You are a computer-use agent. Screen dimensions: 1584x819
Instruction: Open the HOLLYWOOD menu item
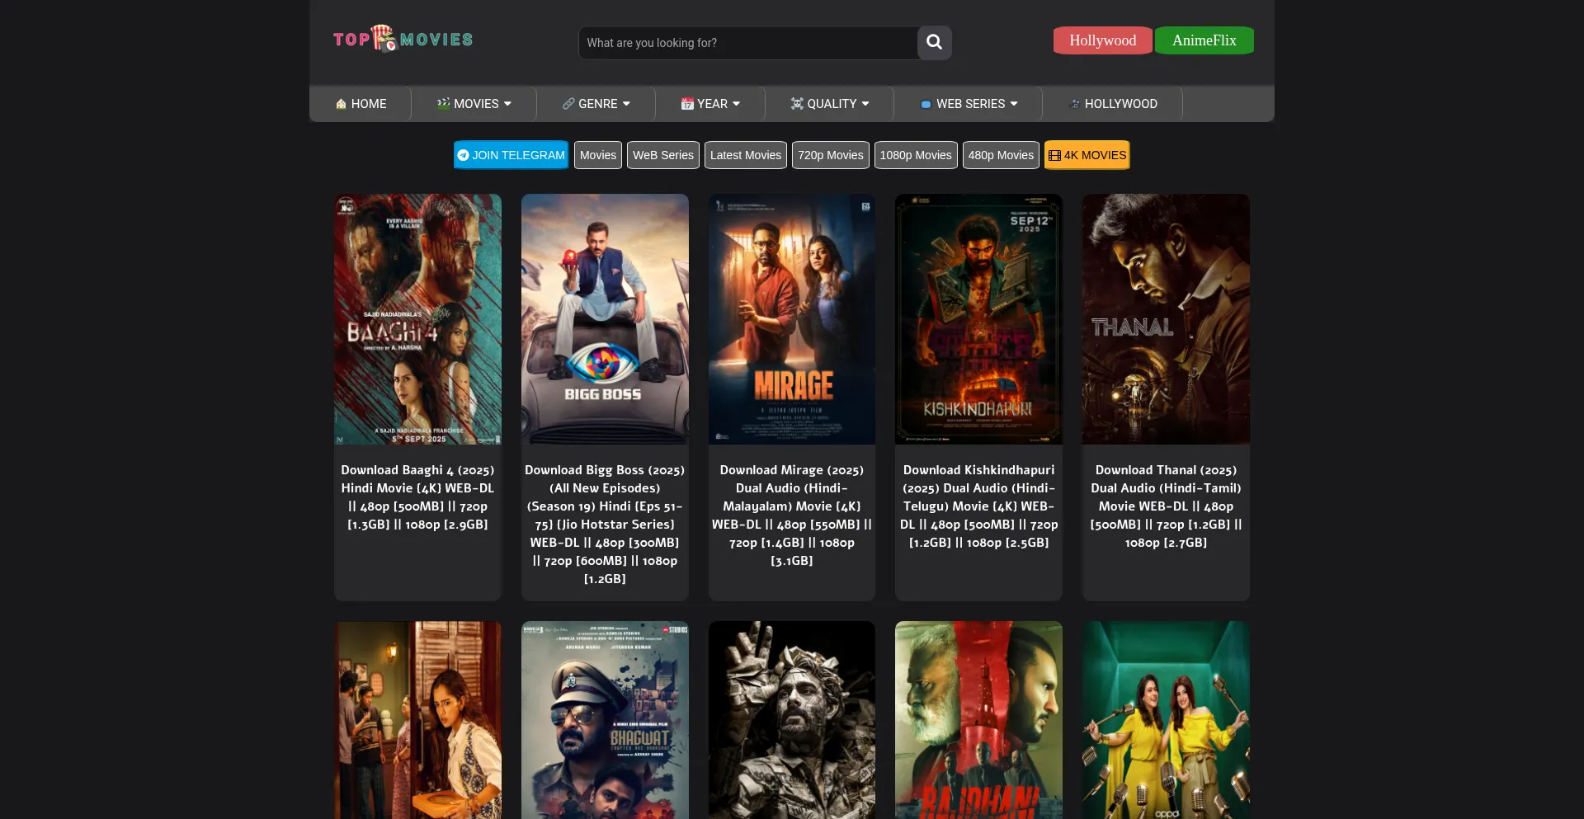[x=1120, y=104]
